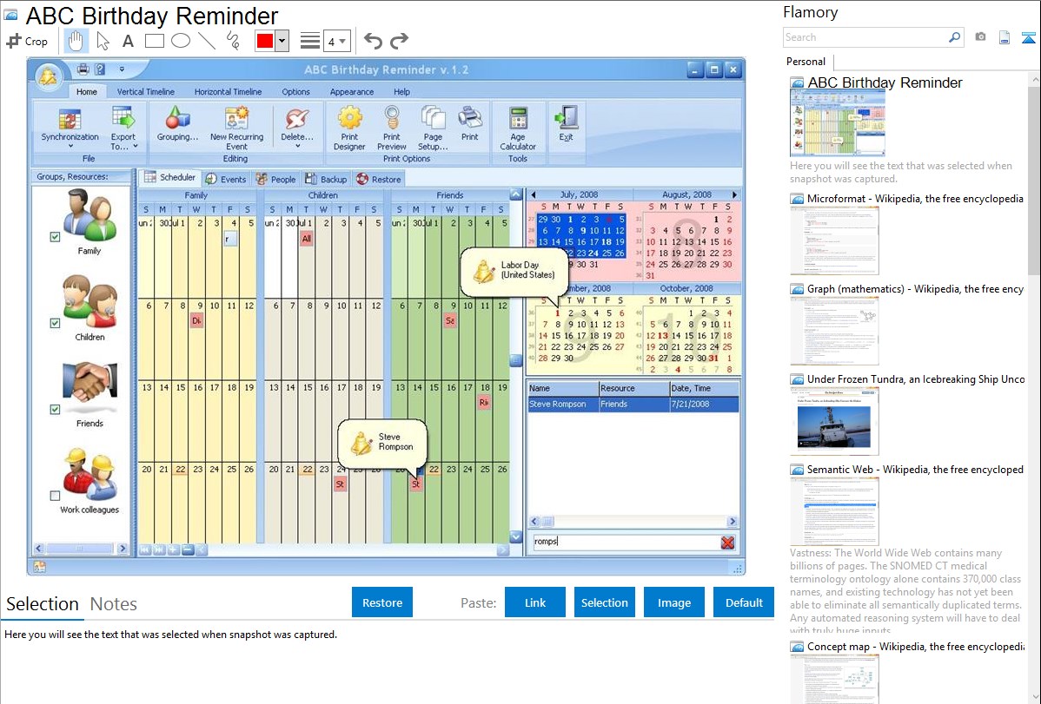Viewport: 1041px width, 704px height.
Task: Open the Concept map snapshot link
Action: pyautogui.click(x=915, y=646)
